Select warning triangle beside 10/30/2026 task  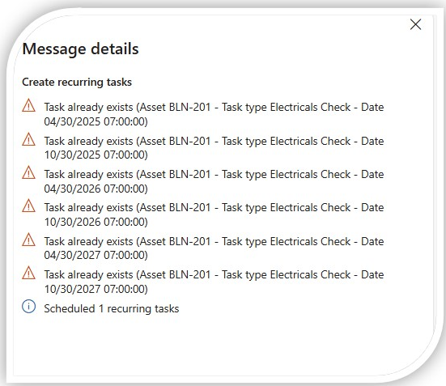click(x=28, y=206)
